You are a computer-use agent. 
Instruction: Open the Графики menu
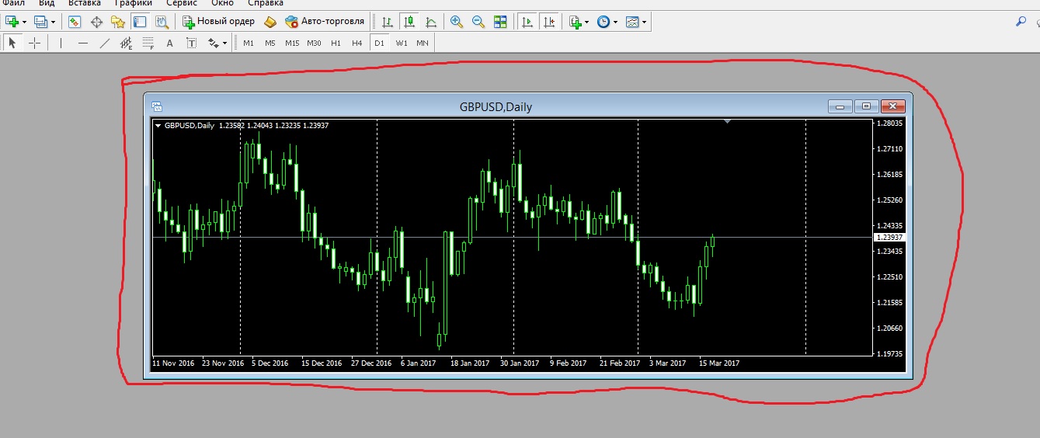(x=133, y=3)
